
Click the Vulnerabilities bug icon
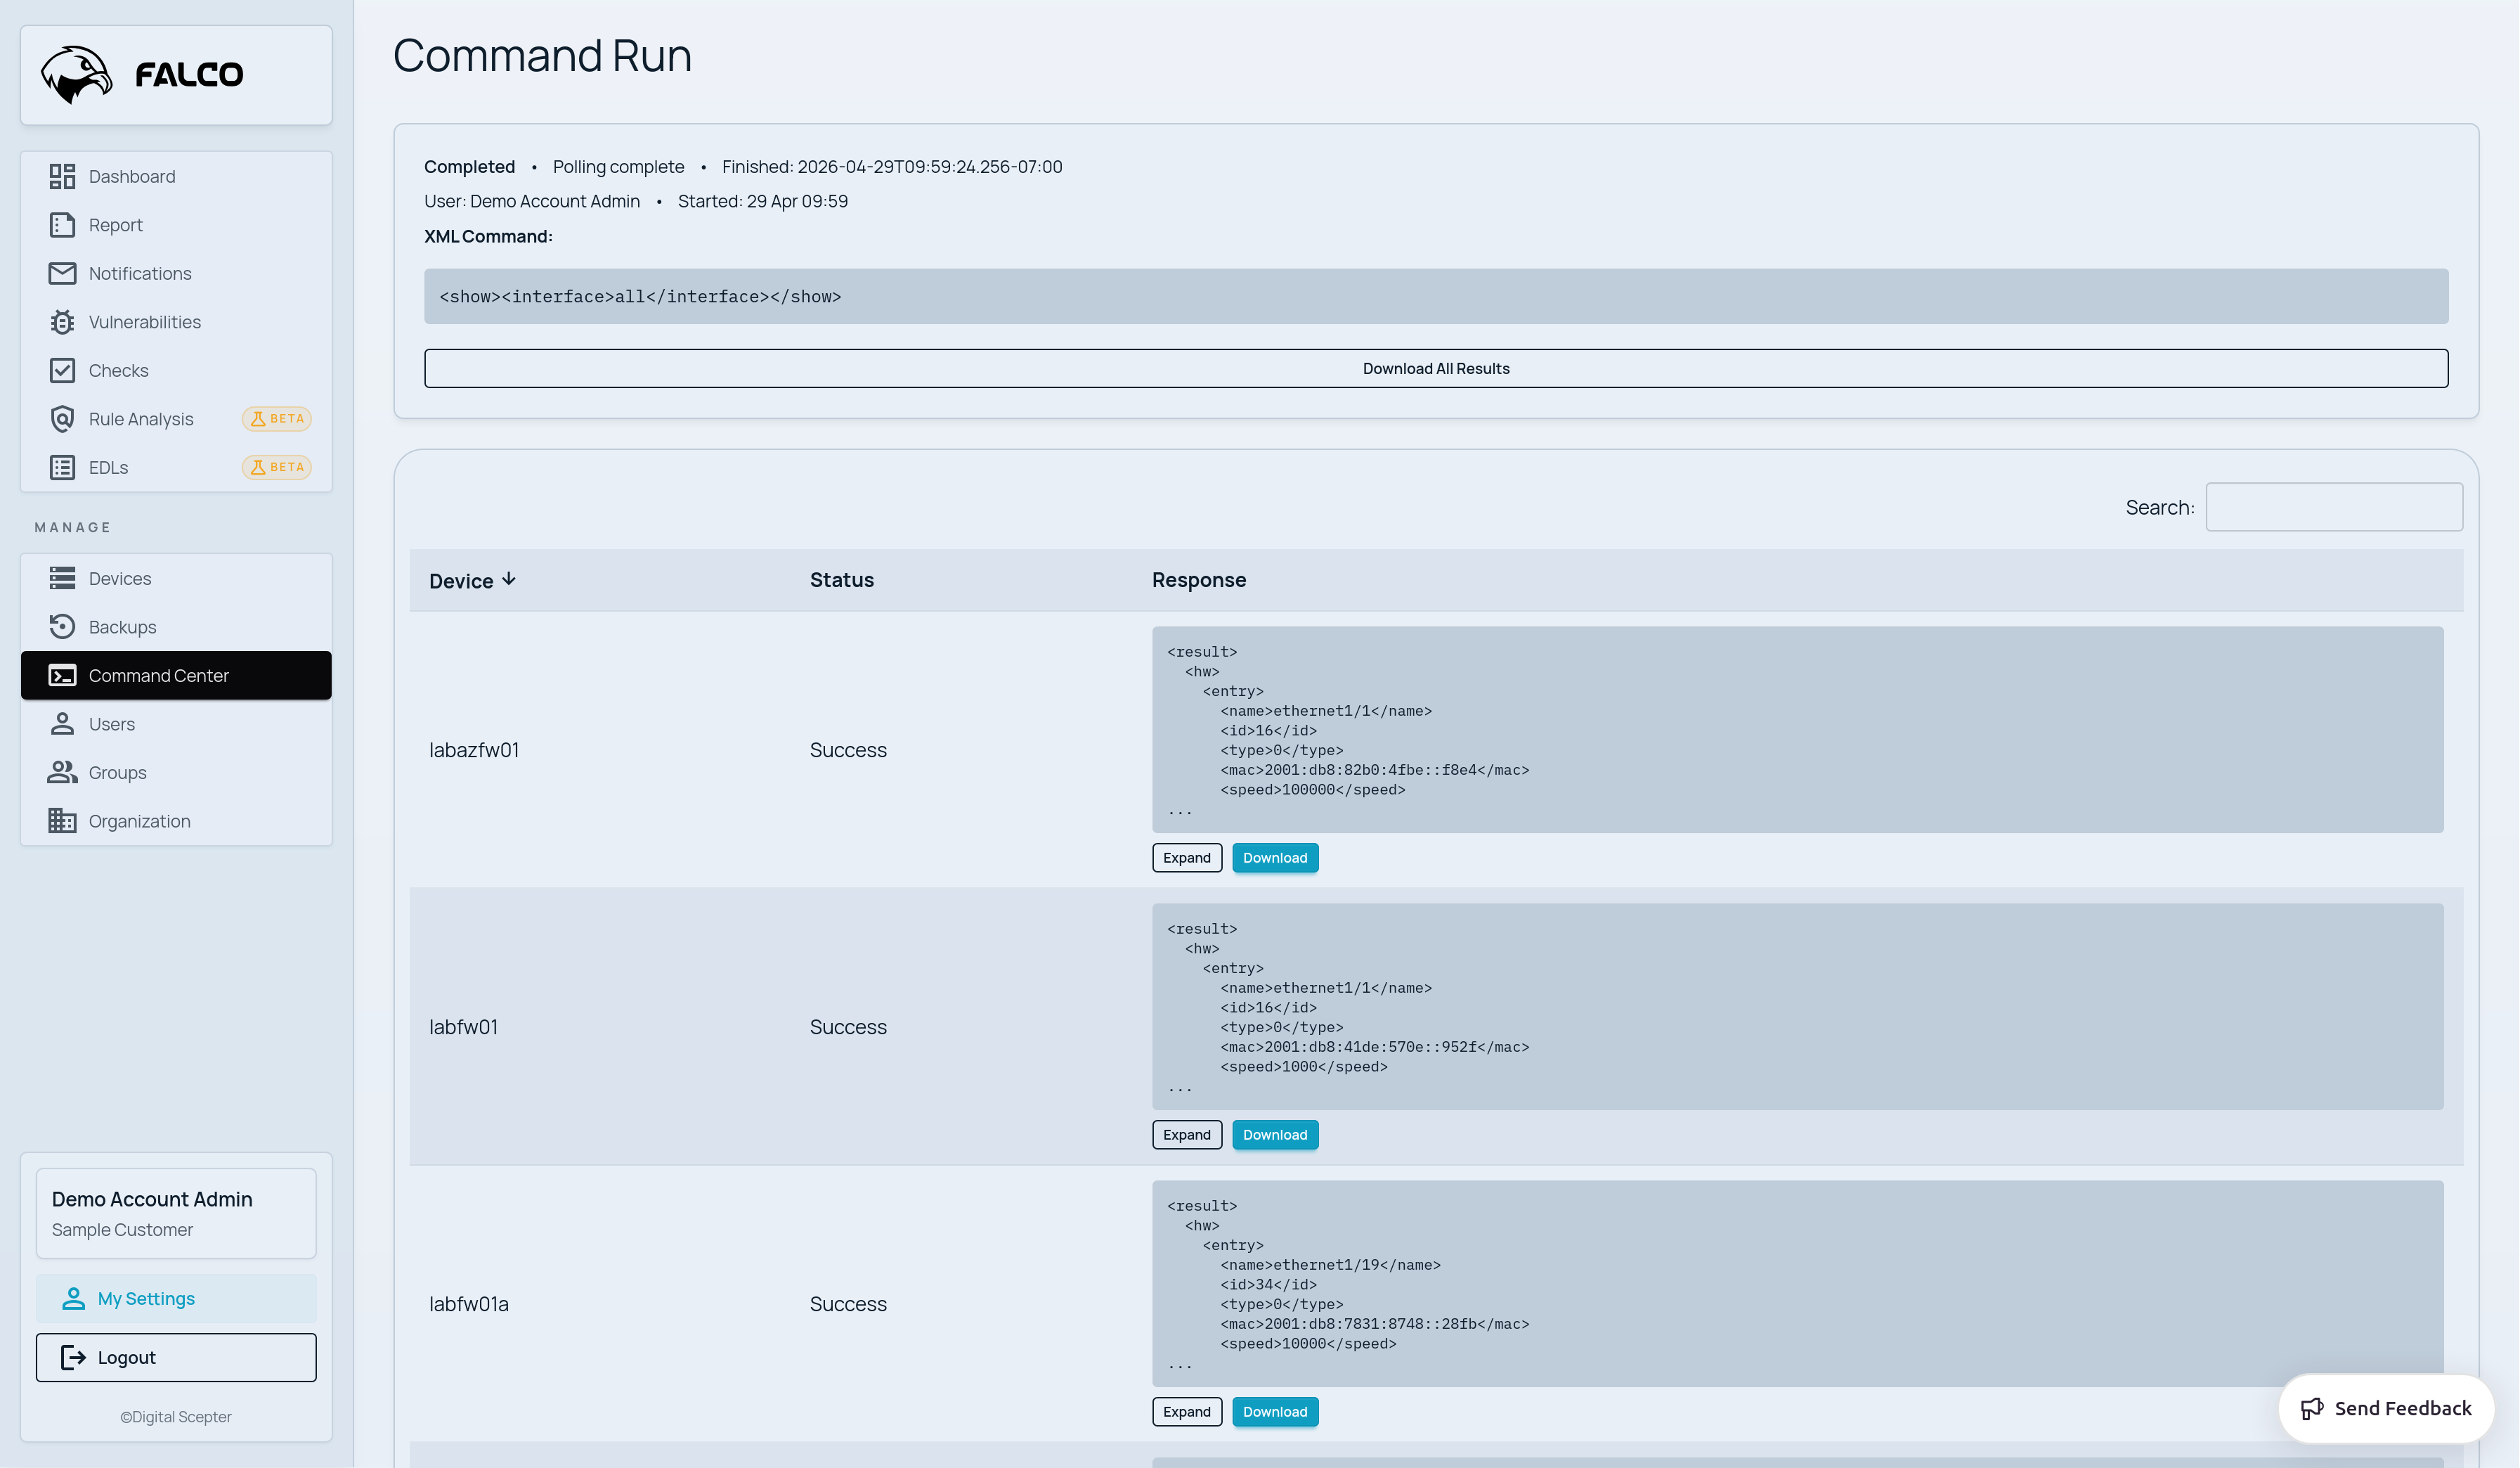(x=62, y=322)
